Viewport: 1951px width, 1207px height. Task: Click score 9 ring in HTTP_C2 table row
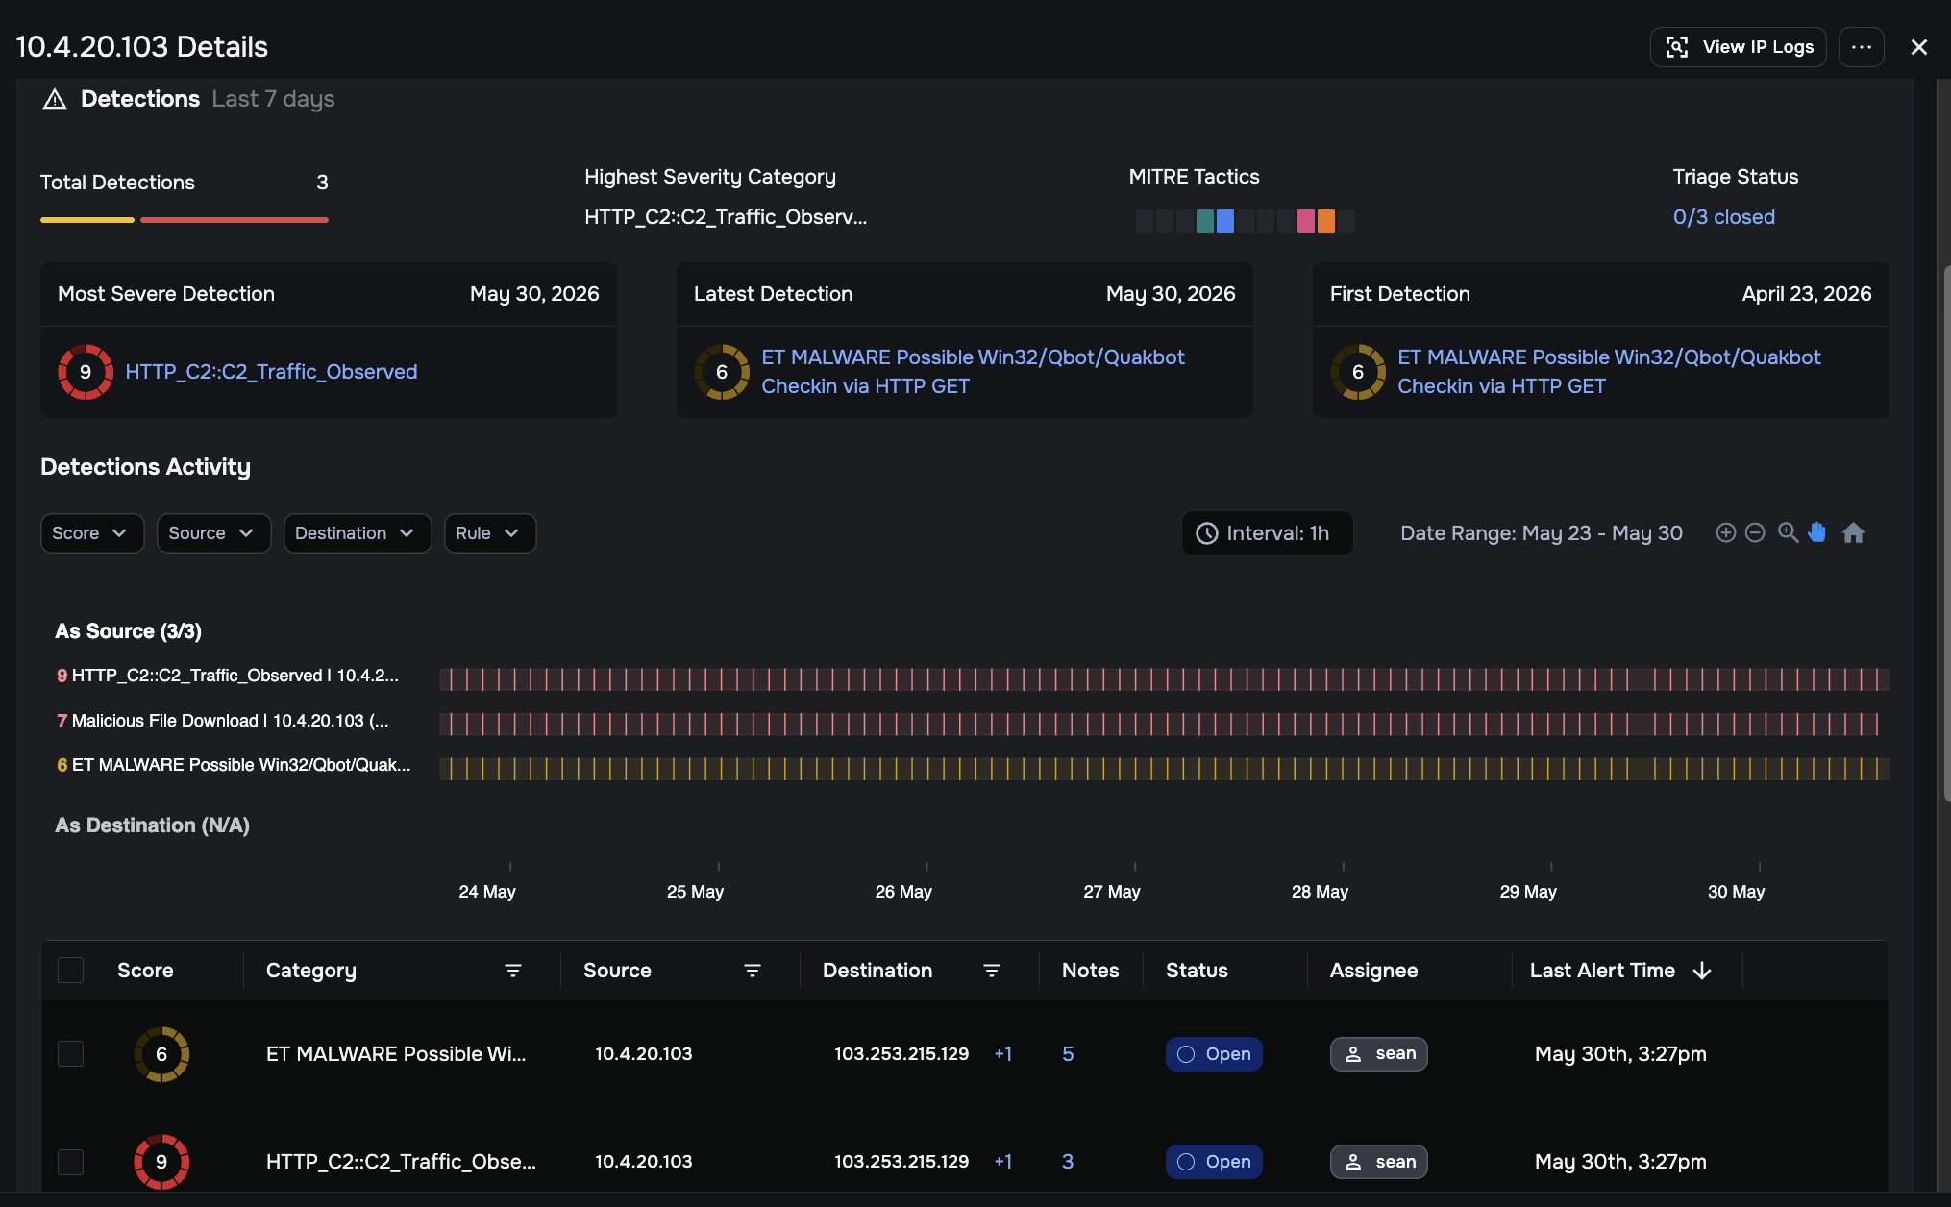tap(161, 1162)
